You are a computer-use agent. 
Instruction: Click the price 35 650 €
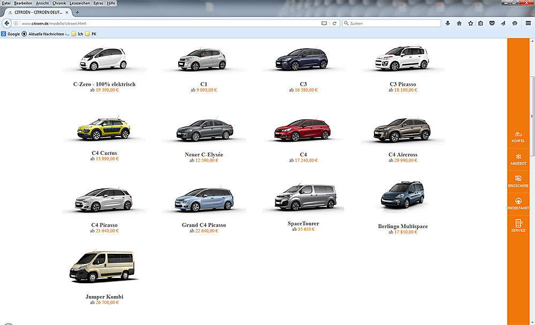[x=306, y=229]
